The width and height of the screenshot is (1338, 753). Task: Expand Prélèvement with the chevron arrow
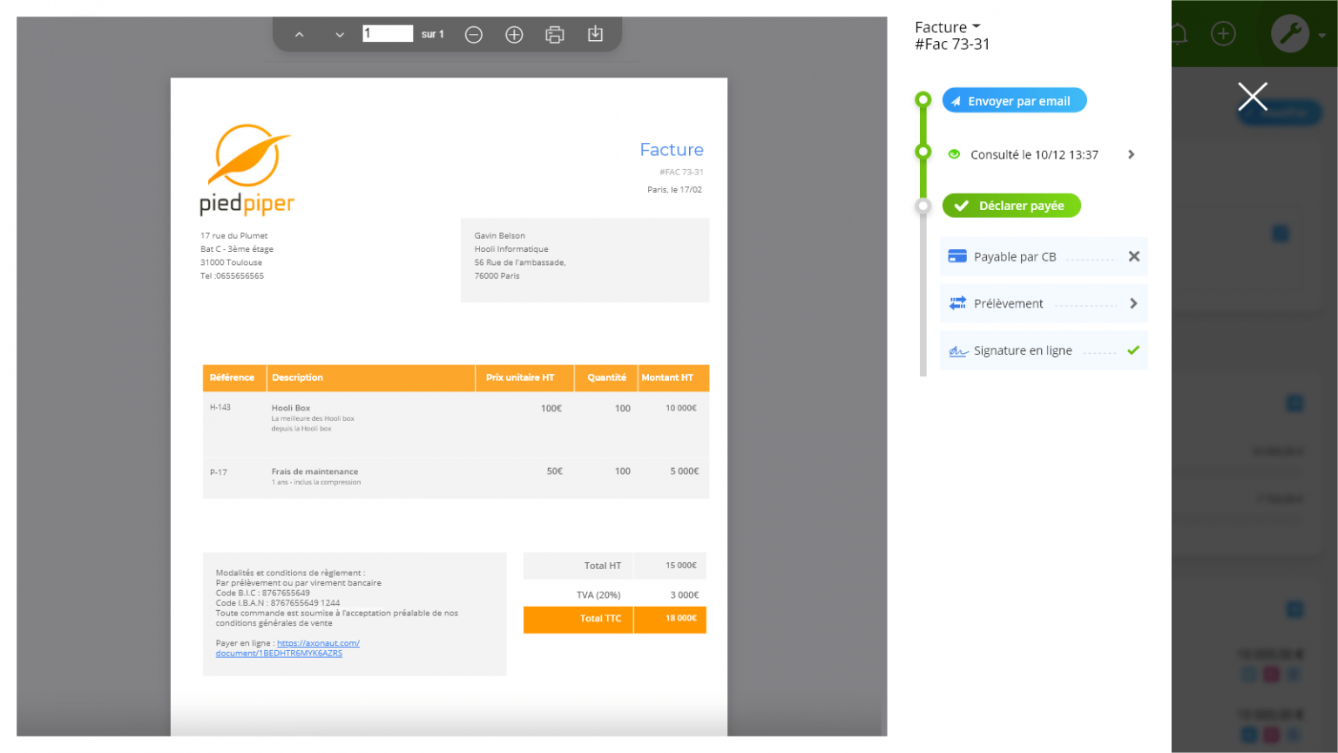pos(1133,303)
